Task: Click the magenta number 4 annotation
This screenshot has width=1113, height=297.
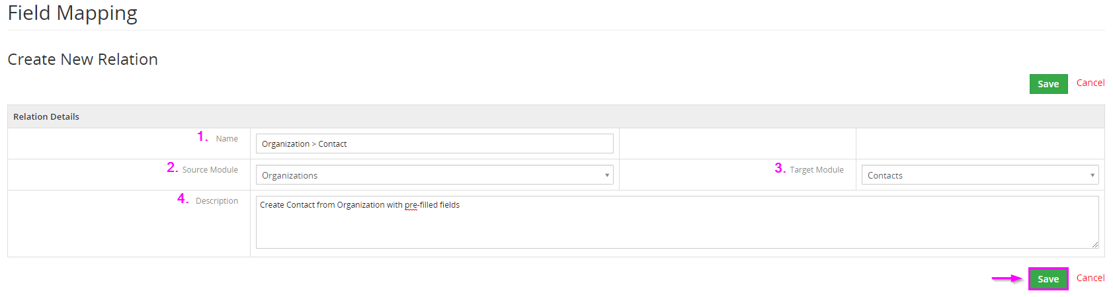Action: 183,199
